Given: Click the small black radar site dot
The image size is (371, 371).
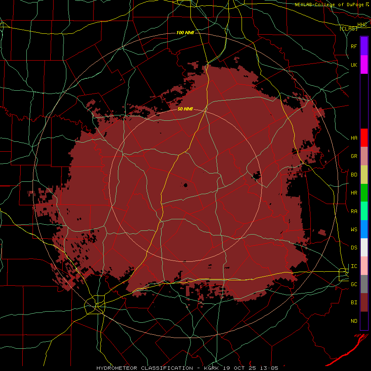Looking at the screenshot, I should [x=185, y=185].
